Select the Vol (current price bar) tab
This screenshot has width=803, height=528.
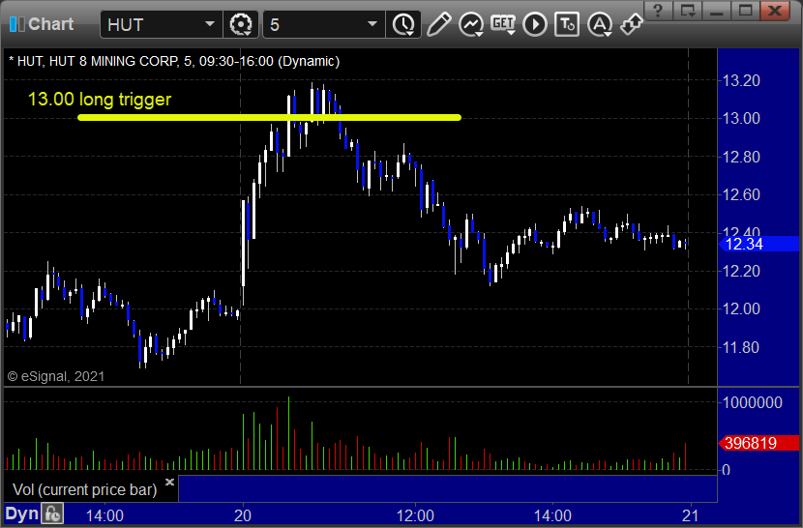(x=84, y=489)
